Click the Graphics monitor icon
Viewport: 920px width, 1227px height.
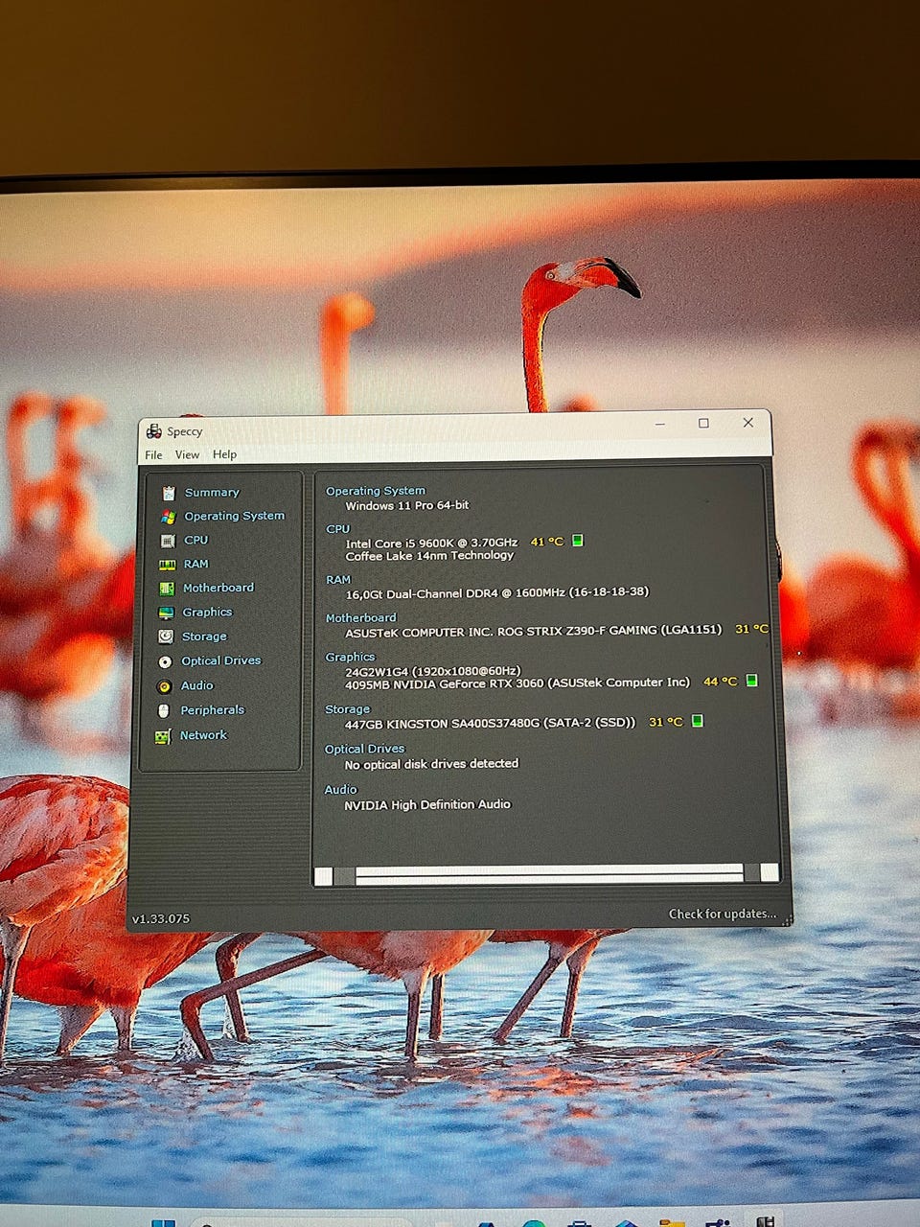[166, 613]
